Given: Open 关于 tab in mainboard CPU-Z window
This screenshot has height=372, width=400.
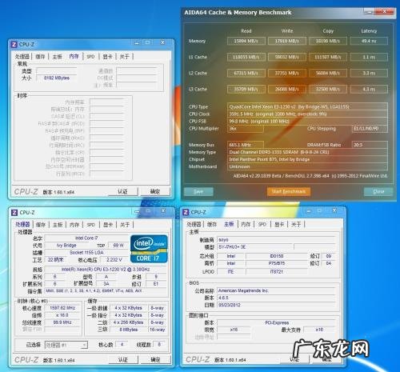Looking at the screenshot, I should 296,224.
